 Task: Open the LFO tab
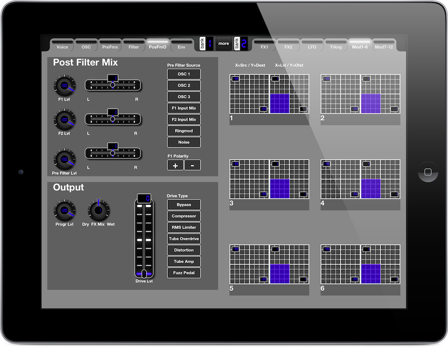[311, 47]
